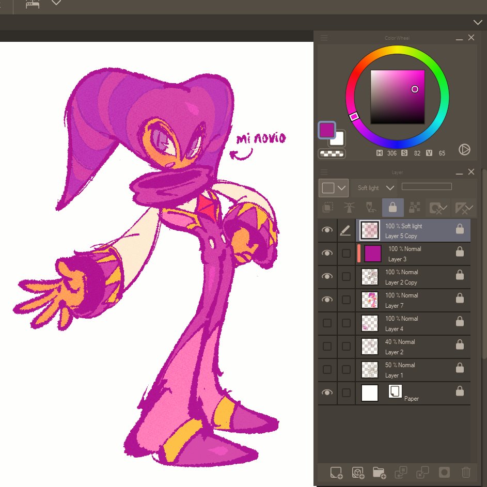Open Layer panel hamburger menu
Image resolution: width=487 pixels, height=487 pixels.
(x=324, y=172)
